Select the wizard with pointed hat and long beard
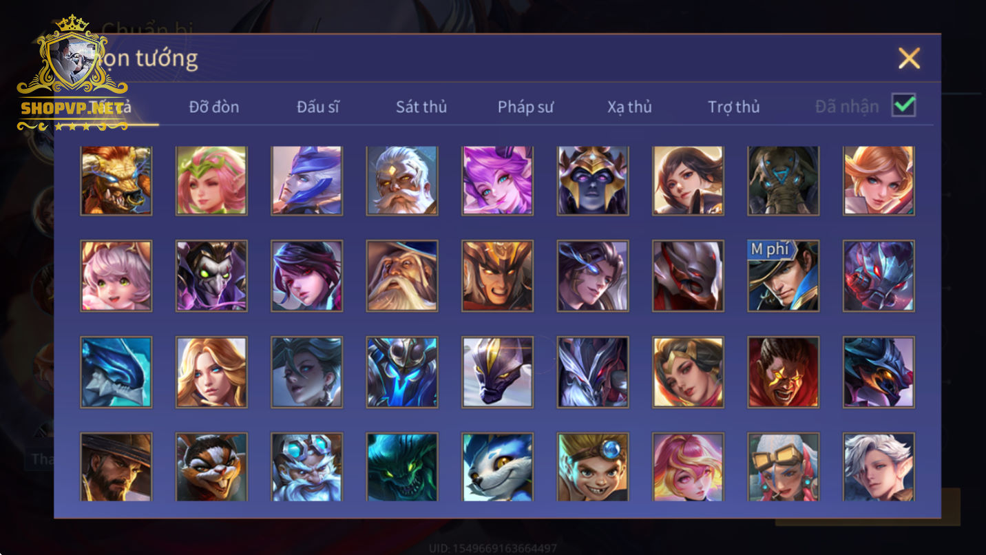This screenshot has width=986, height=555. [x=402, y=275]
